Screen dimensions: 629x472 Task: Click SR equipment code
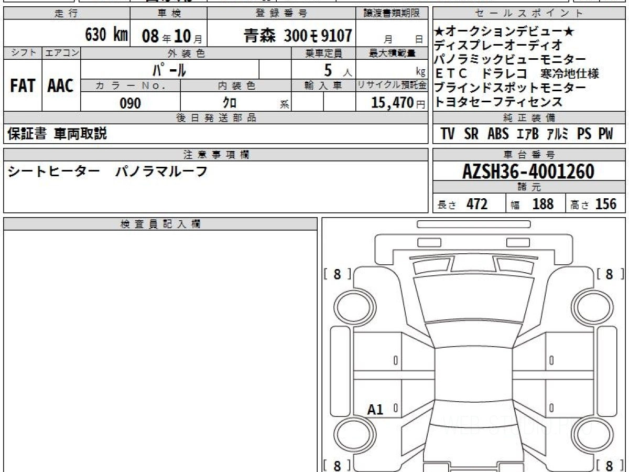point(471,134)
